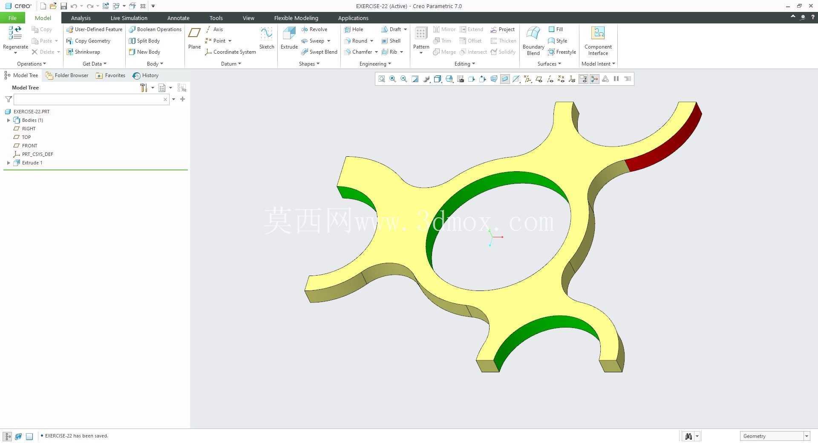Expand the Extrude 1 tree node

[x=9, y=163]
